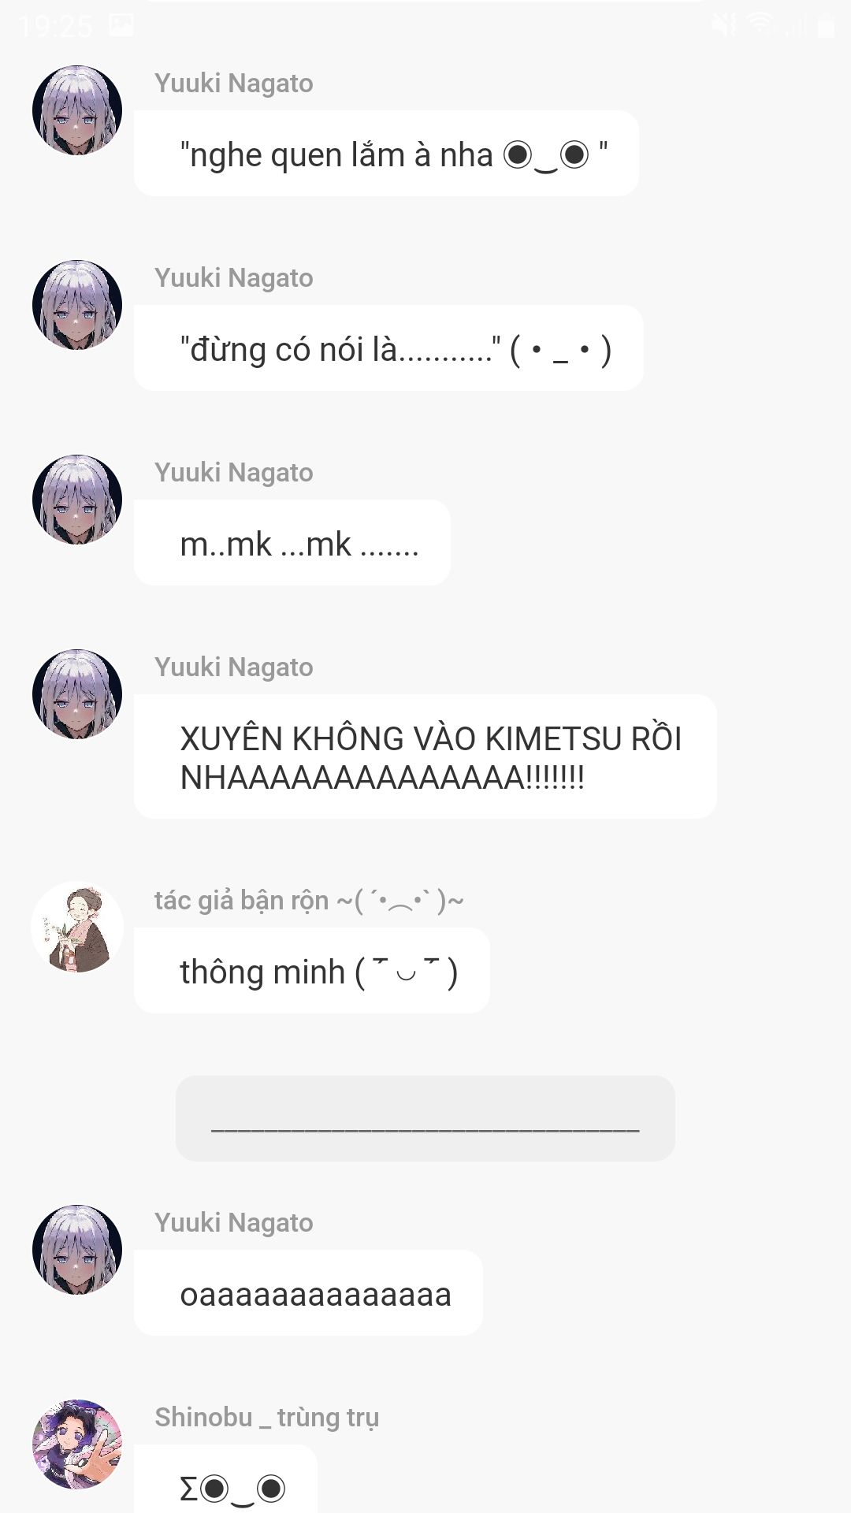
Task: Tap the muted vibrate status icon
Action: 724,25
